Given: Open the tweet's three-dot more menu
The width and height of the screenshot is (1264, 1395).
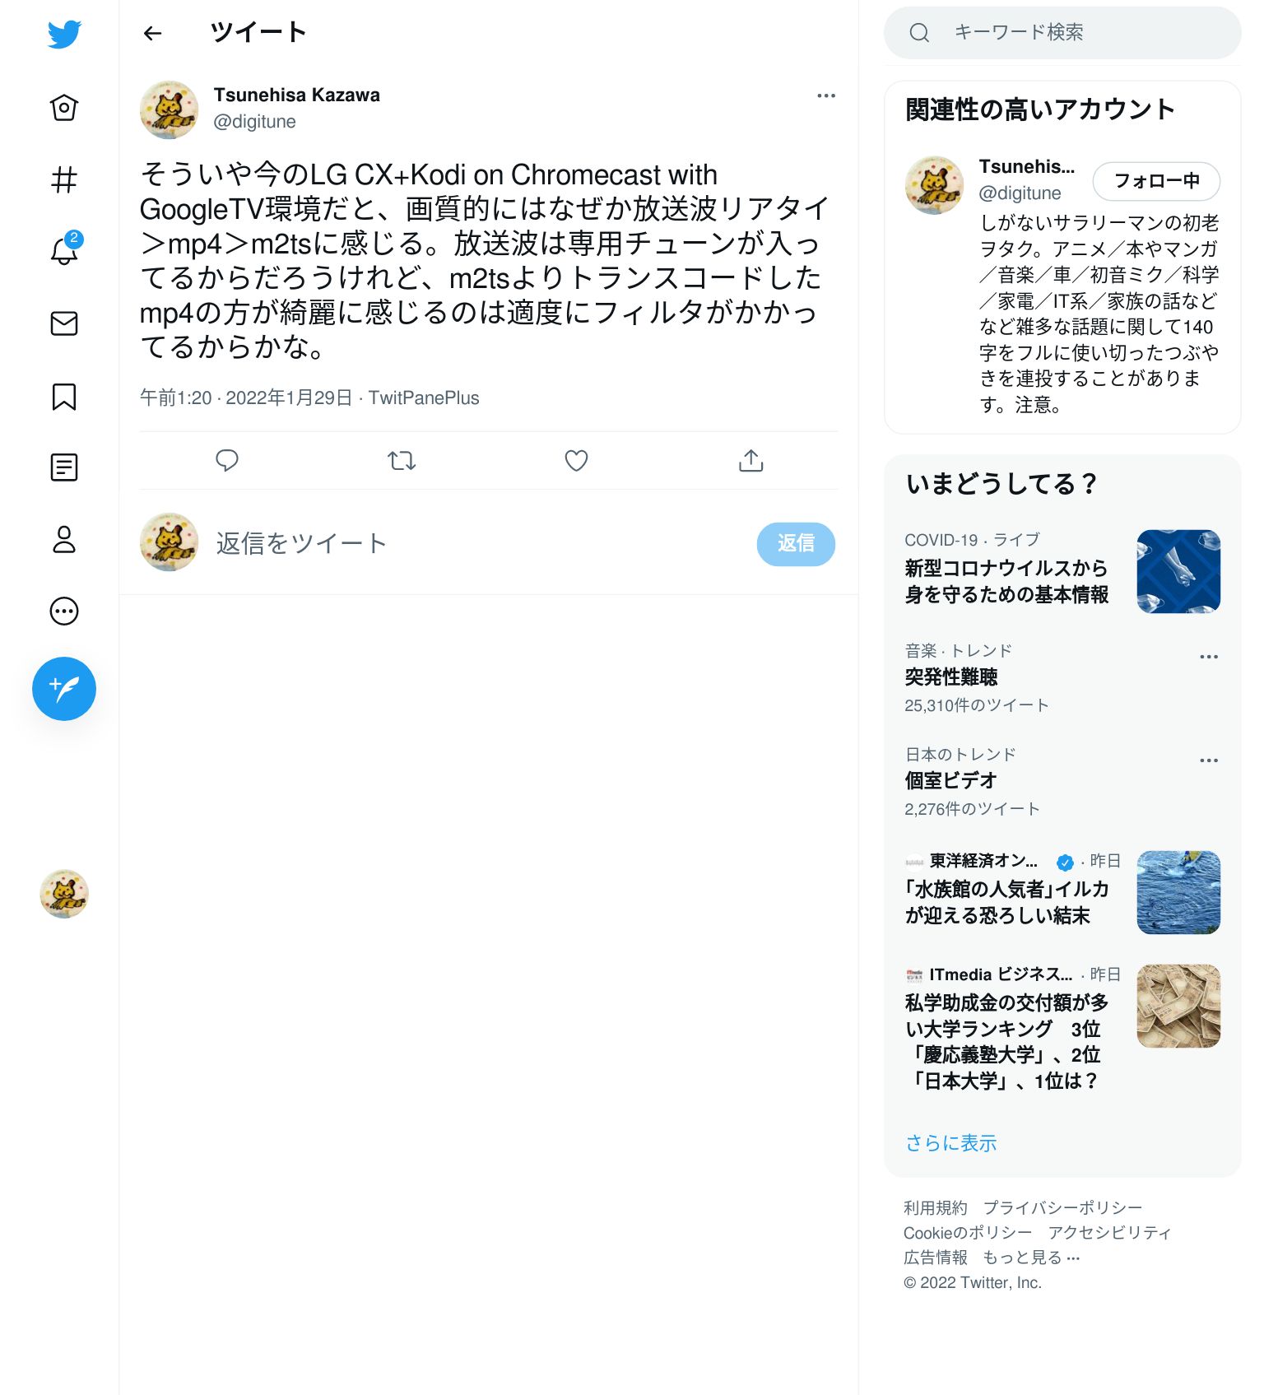Looking at the screenshot, I should [826, 96].
